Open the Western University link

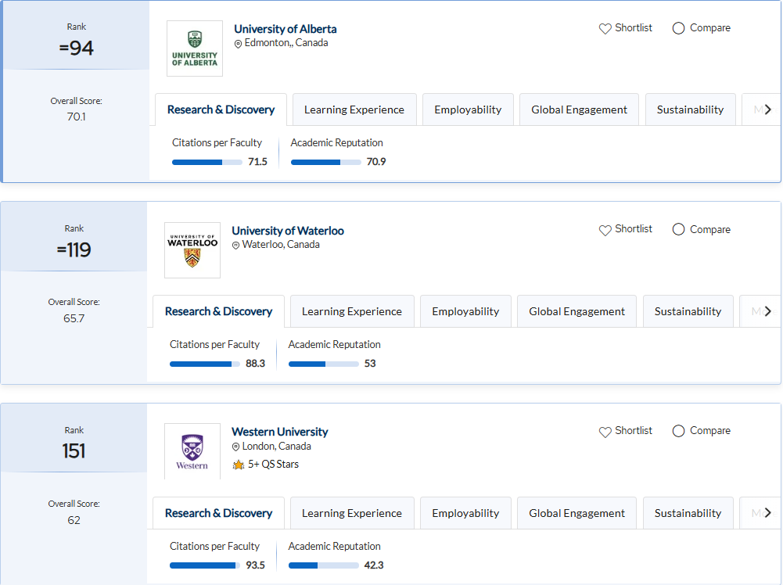pos(280,432)
